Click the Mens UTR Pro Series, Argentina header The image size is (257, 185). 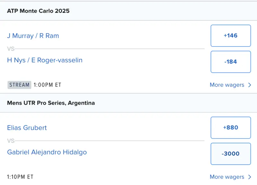point(51,103)
